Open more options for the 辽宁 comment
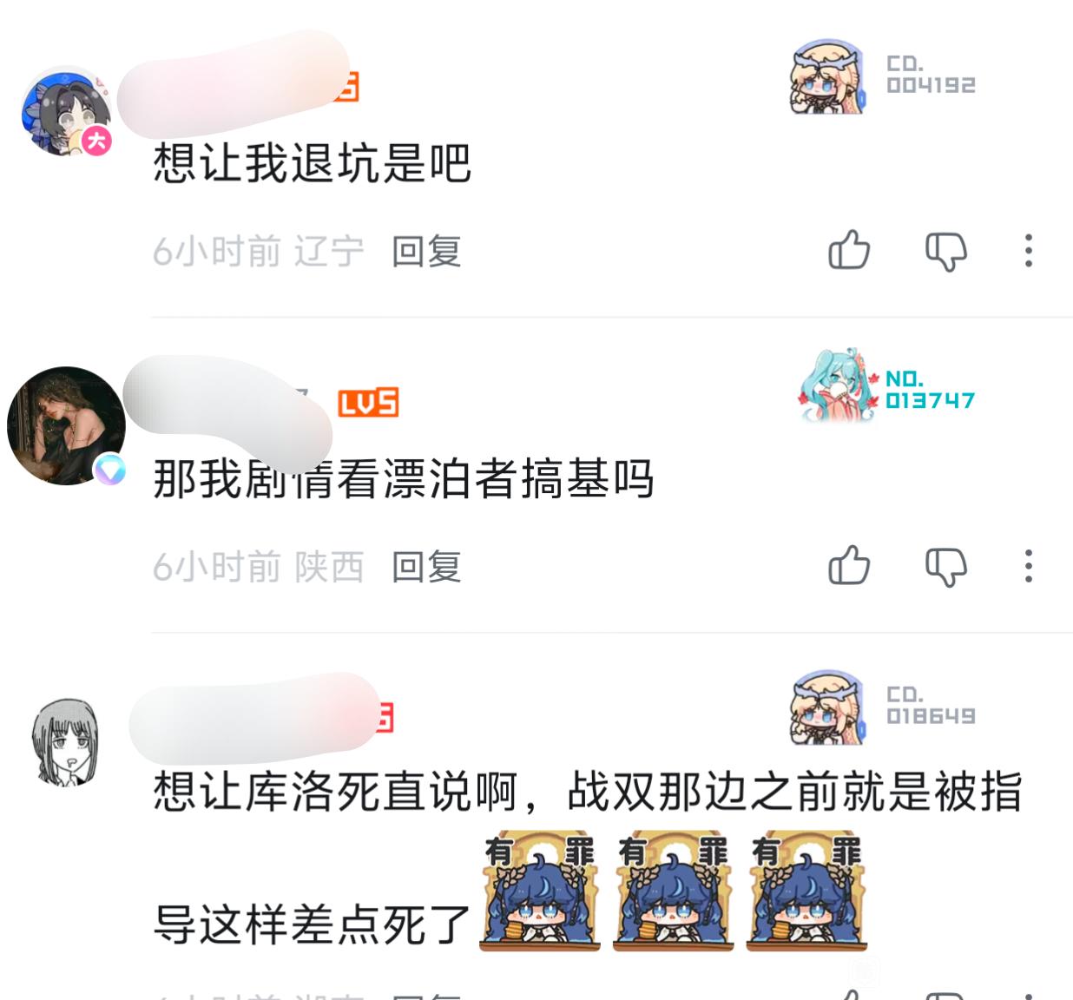This screenshot has width=1073, height=1000. (x=1029, y=251)
